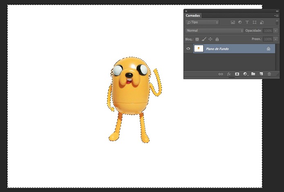This screenshot has height=192, width=284.
Task: Lock all with padlock in Bloq. row
Action: pyautogui.click(x=217, y=39)
